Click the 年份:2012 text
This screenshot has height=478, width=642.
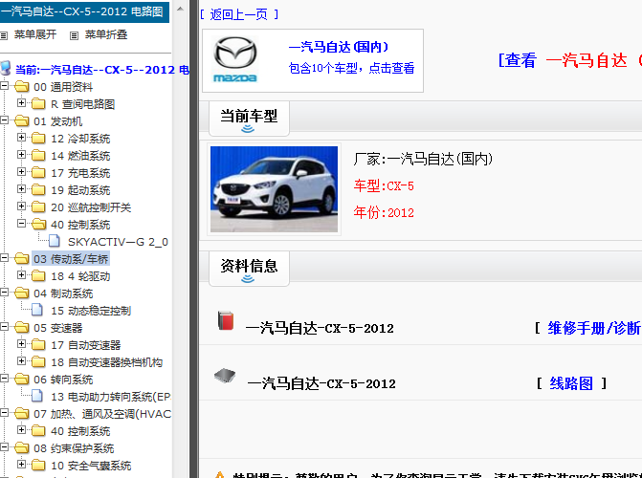[384, 212]
